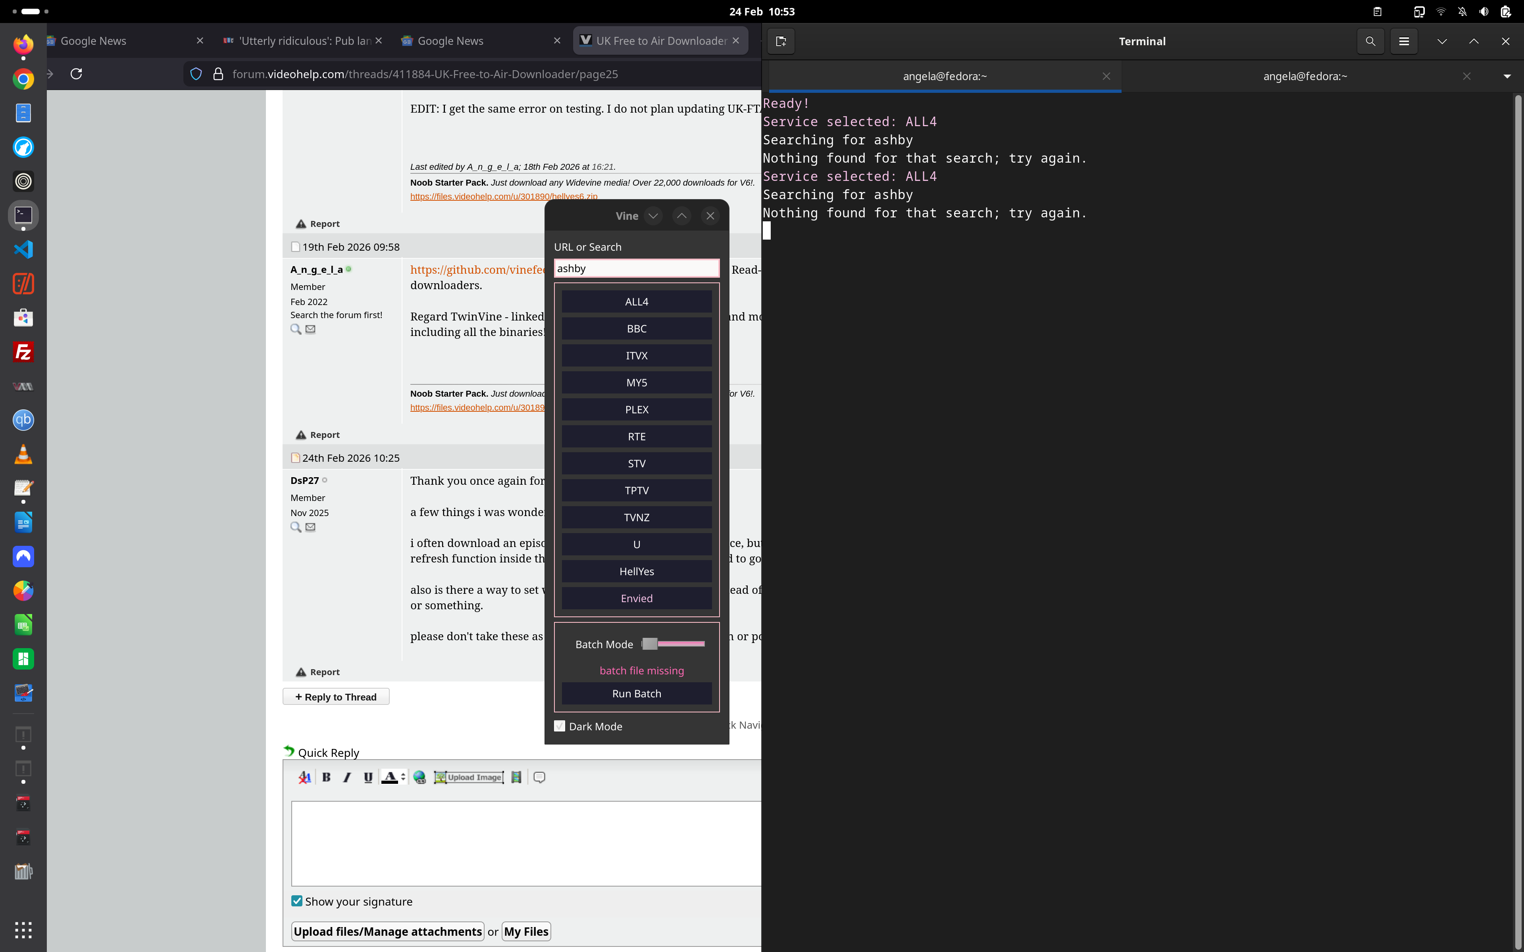The width and height of the screenshot is (1524, 952).
Task: Click the Upload Image toolbar icon
Action: coord(469,777)
